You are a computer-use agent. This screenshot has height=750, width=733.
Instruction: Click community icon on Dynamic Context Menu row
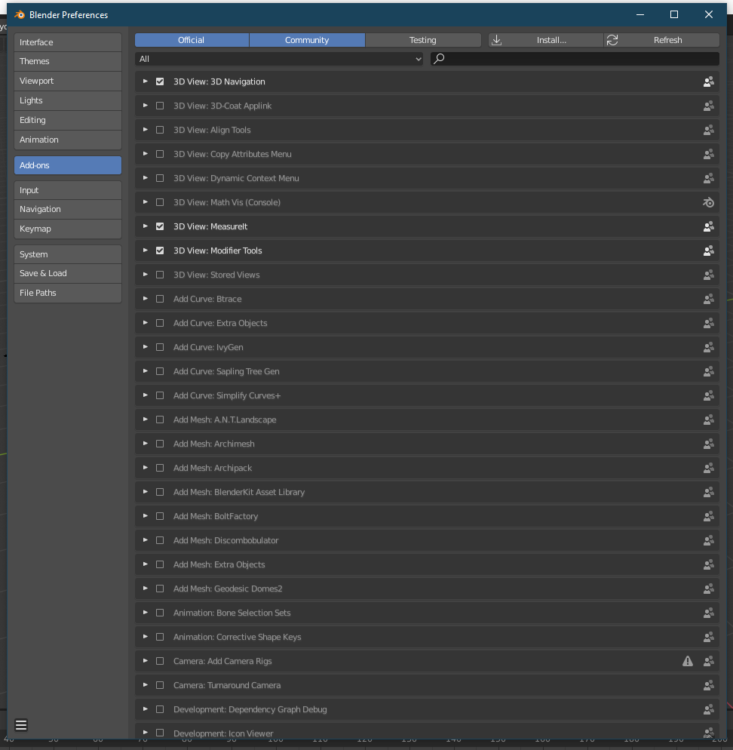tap(709, 178)
